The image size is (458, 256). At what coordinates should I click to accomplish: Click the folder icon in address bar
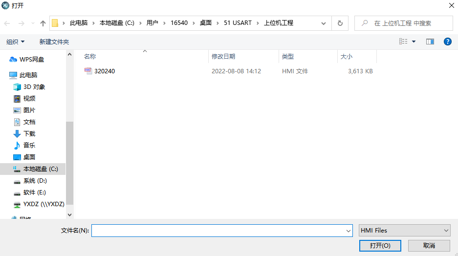coord(55,23)
